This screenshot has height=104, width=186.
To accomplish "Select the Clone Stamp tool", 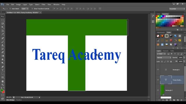I will [x=3, y=45].
